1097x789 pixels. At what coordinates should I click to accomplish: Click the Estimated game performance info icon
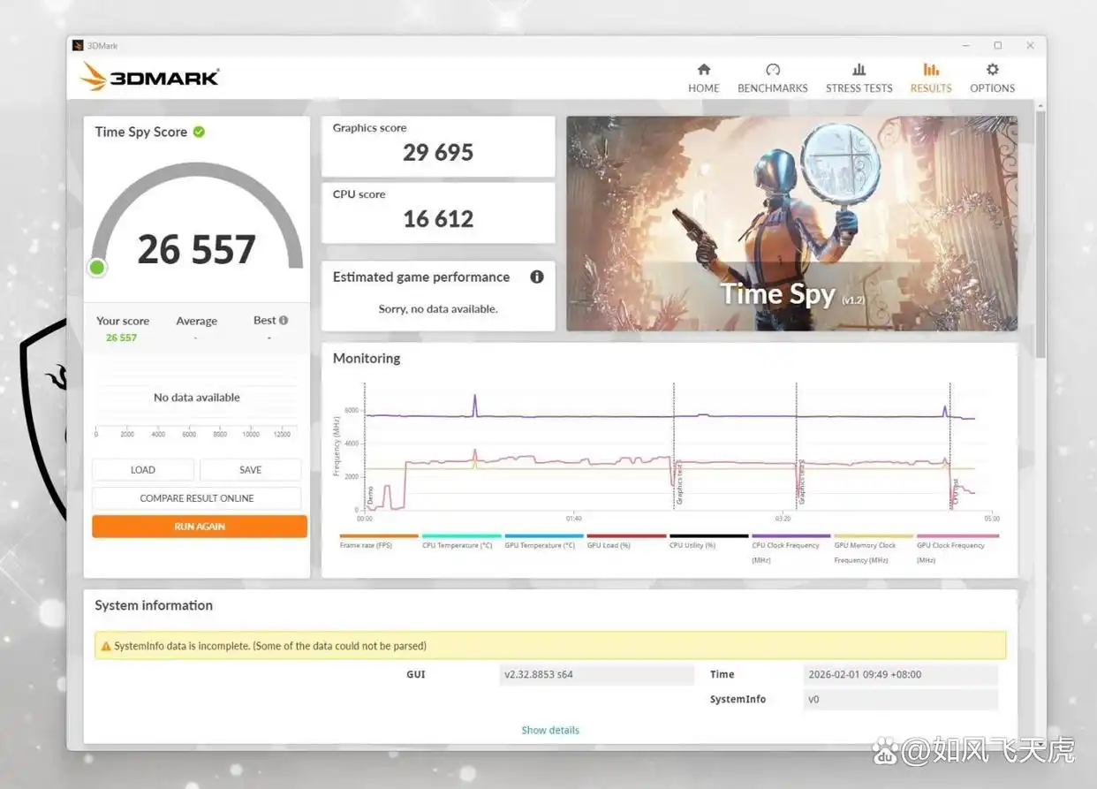pyautogui.click(x=536, y=277)
